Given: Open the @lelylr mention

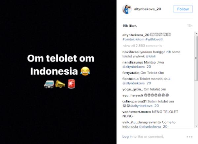Looking at the screenshot, I should coord(151,56).
